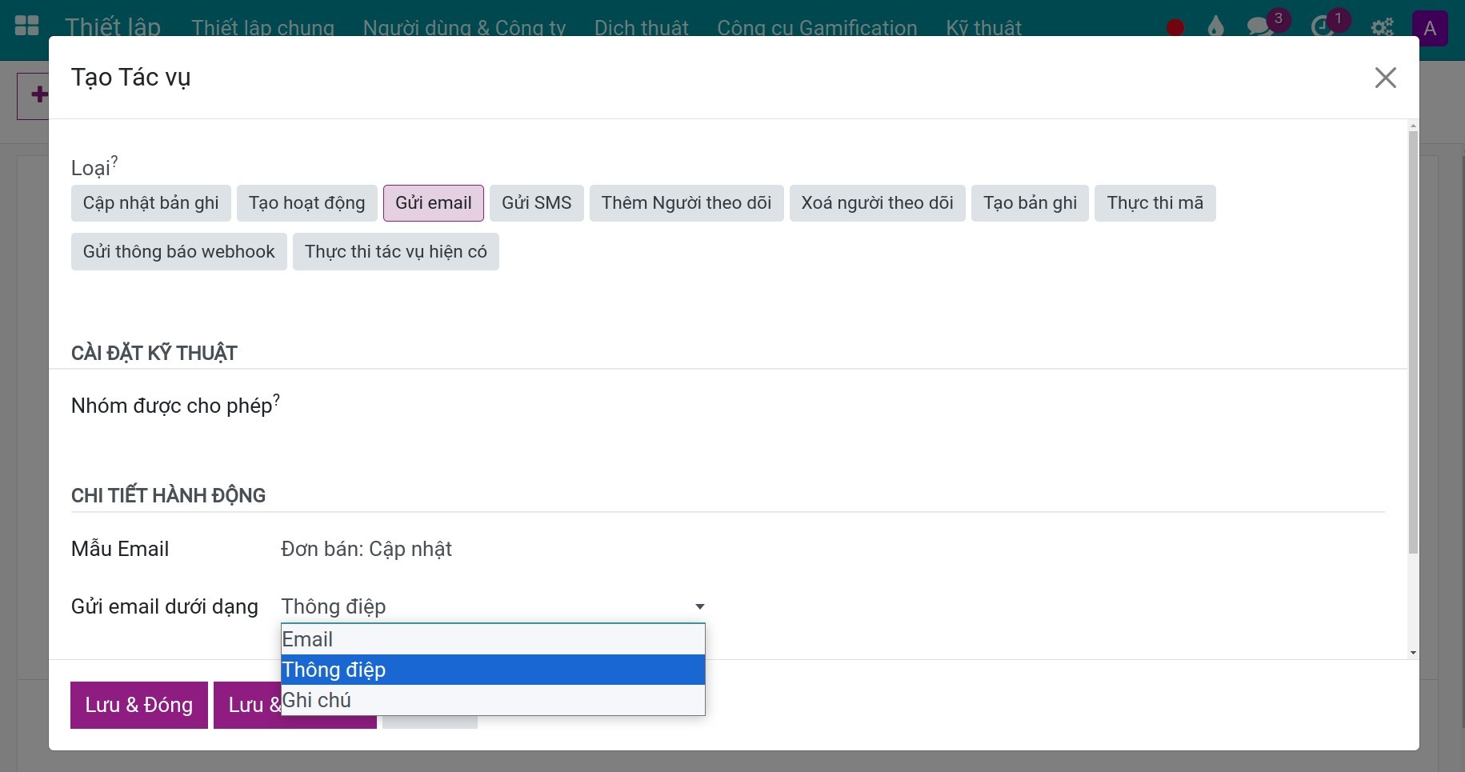Open the debug tools gear icon
This screenshot has width=1465, height=772.
1382,28
